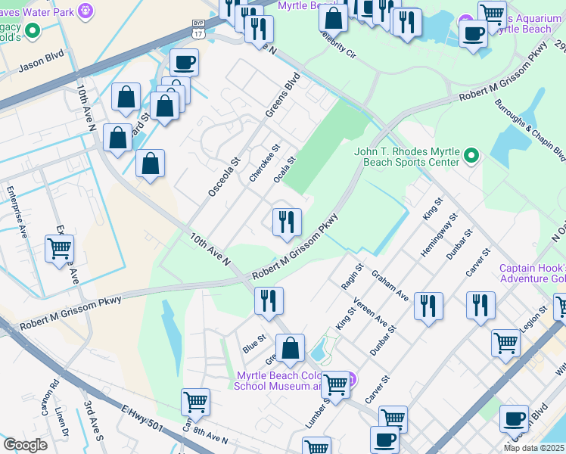Select the grocery cart marker near Legion St
The height and width of the screenshot is (454, 566).
(505, 345)
